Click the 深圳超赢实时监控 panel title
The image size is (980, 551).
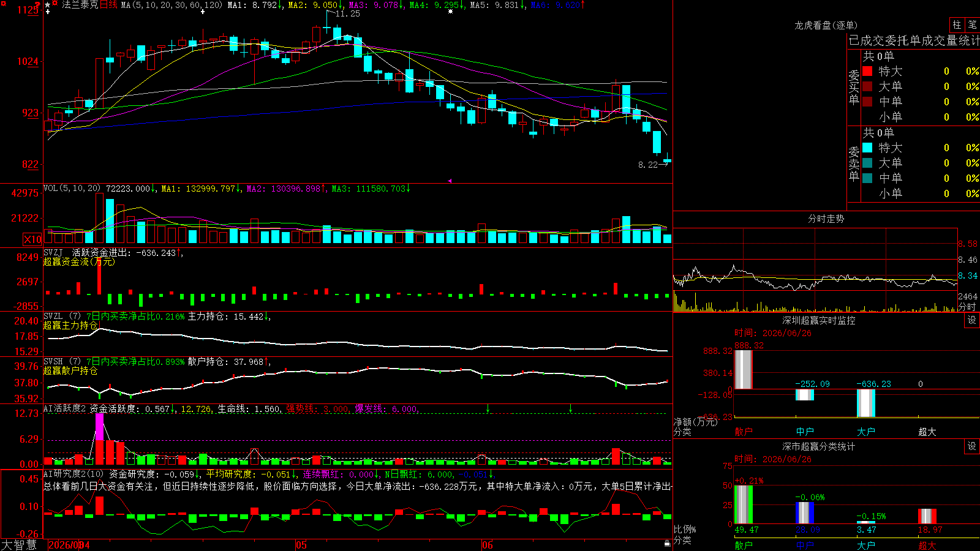(819, 320)
